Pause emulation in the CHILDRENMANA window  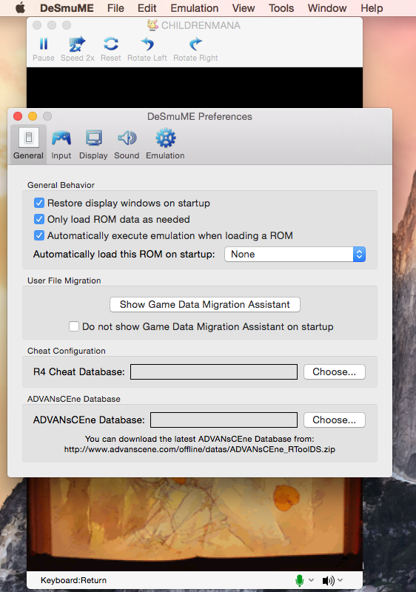tap(44, 49)
